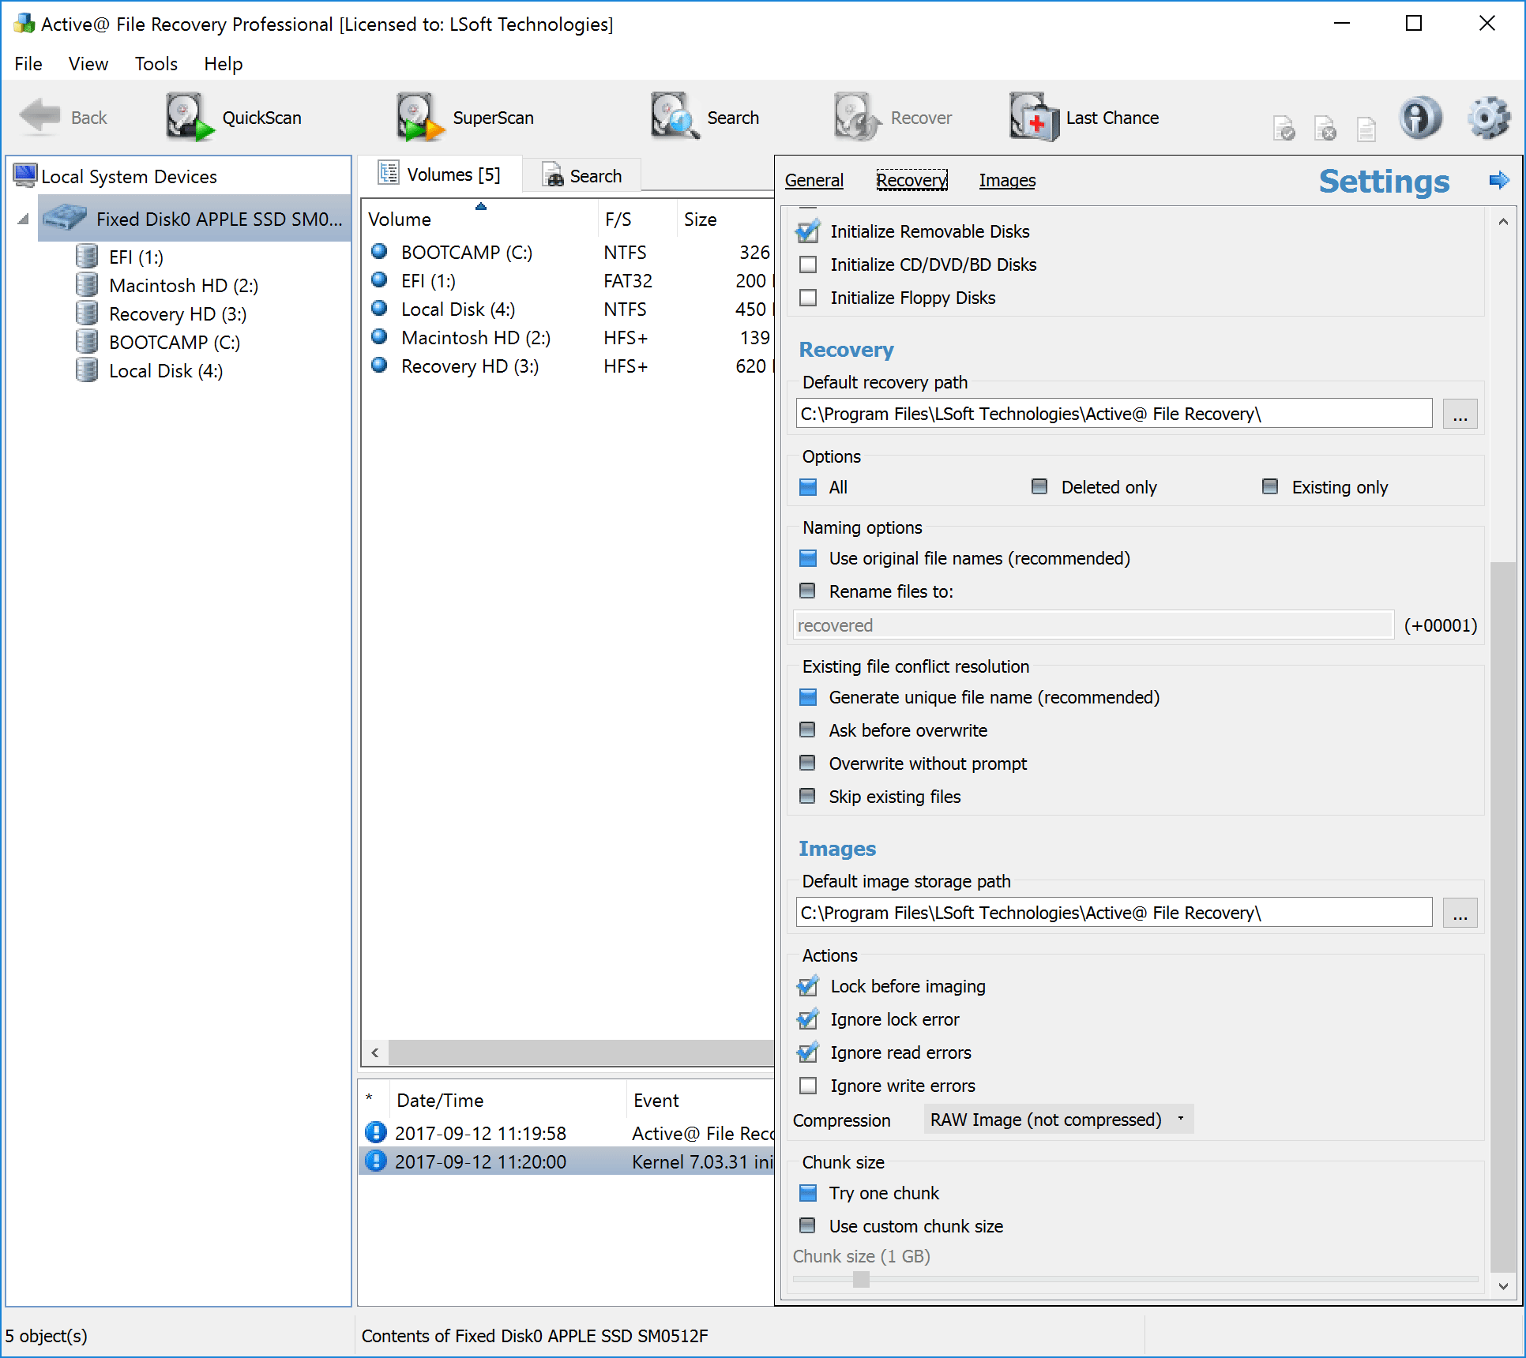Enable Initialize CD/DVD/BD Disks checkbox
The height and width of the screenshot is (1358, 1526).
tap(809, 264)
